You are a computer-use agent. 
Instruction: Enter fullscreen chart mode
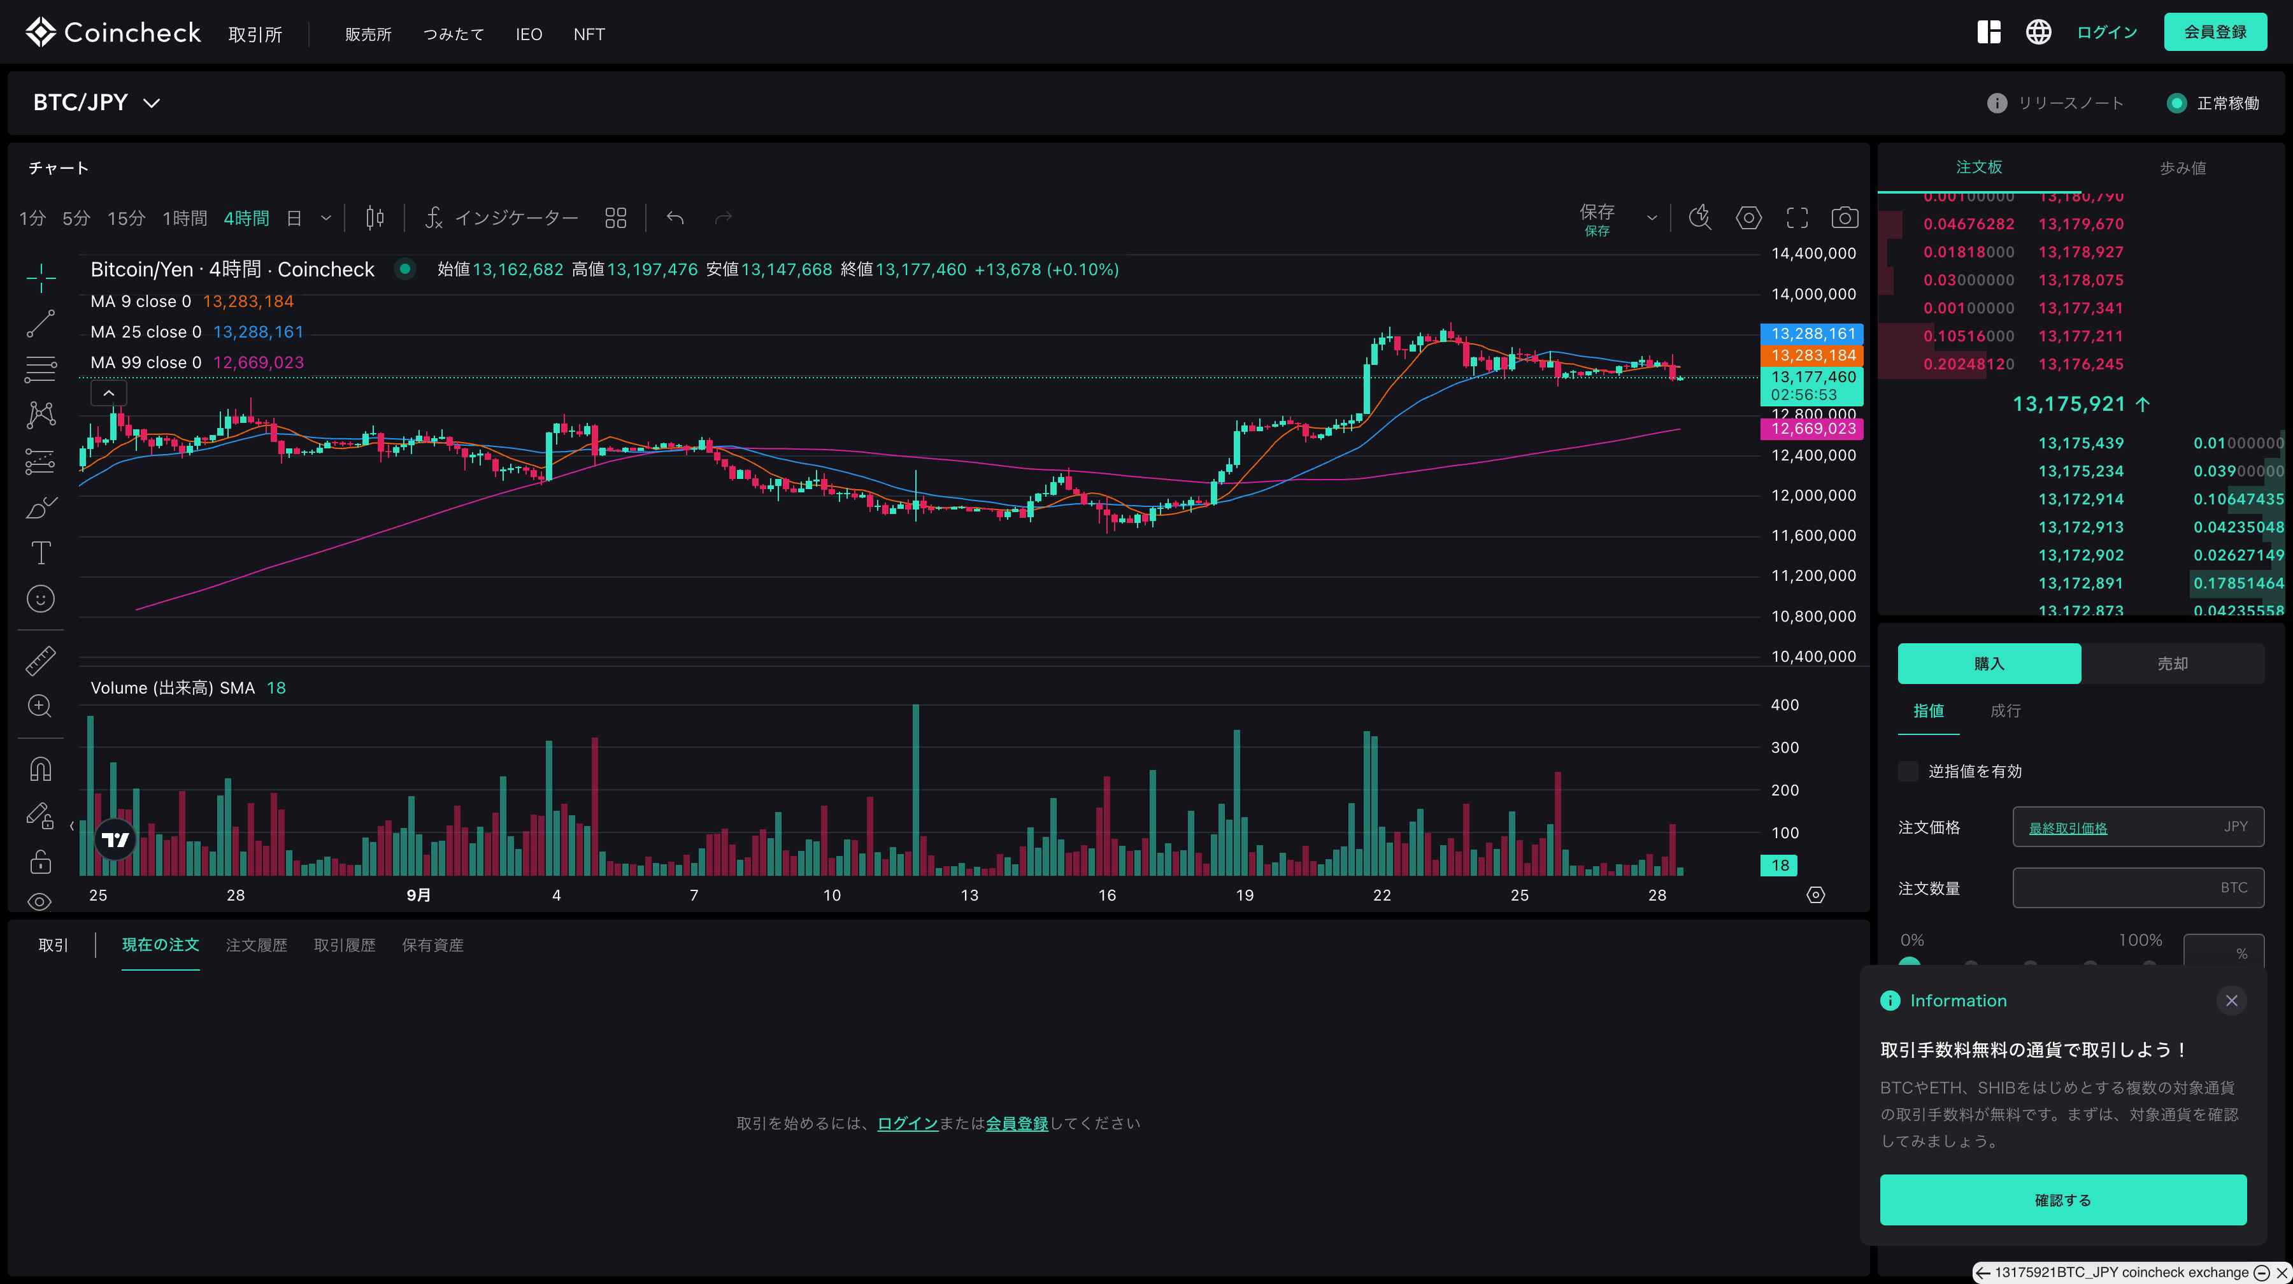[1797, 218]
